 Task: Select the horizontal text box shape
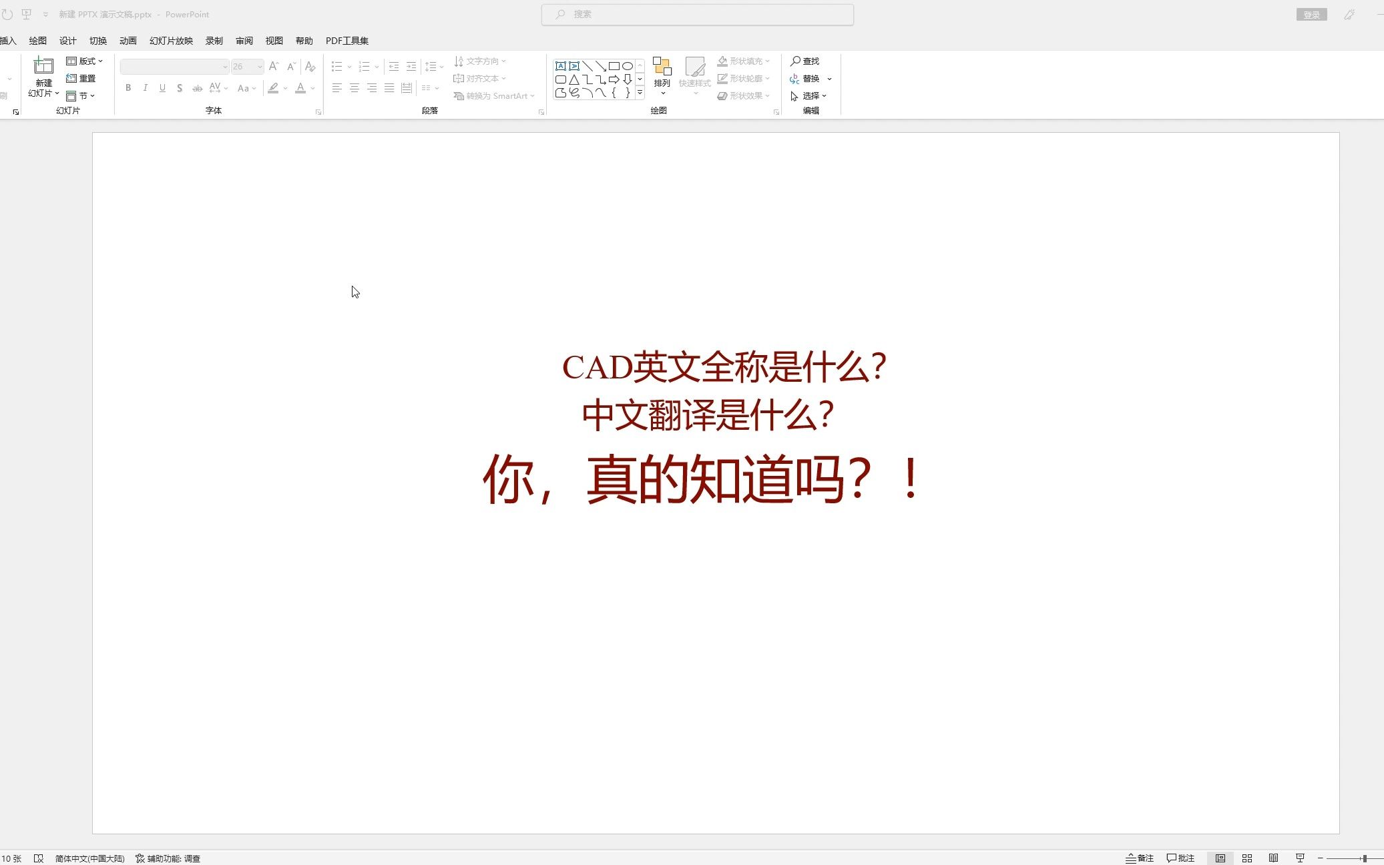(x=561, y=66)
